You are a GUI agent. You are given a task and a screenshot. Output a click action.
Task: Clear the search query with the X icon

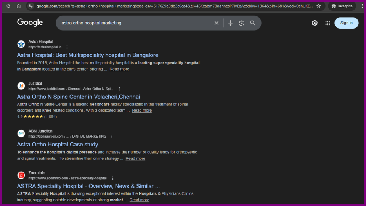click(217, 23)
